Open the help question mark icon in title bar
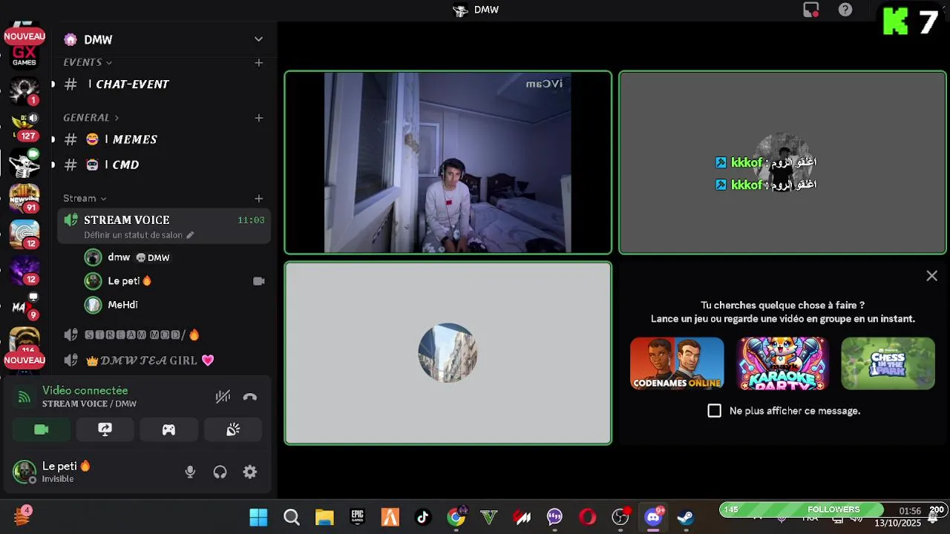 click(845, 10)
